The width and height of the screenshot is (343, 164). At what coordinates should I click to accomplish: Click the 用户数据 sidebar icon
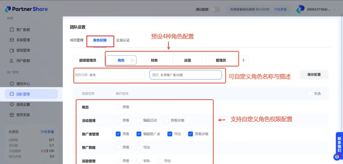pos(12,61)
